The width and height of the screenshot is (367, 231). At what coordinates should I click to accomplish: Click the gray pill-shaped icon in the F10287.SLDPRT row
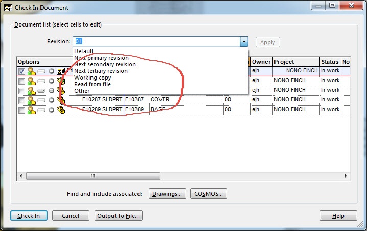[41, 100]
